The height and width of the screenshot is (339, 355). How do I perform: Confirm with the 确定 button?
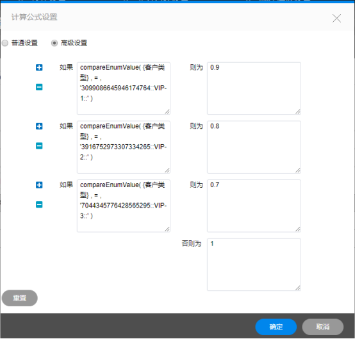click(x=276, y=327)
